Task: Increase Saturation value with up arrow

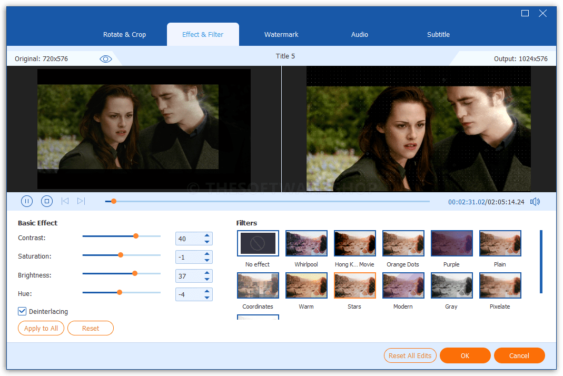Action: click(x=207, y=254)
